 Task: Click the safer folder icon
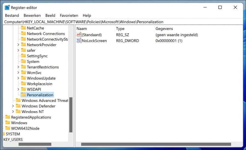coord(24,50)
